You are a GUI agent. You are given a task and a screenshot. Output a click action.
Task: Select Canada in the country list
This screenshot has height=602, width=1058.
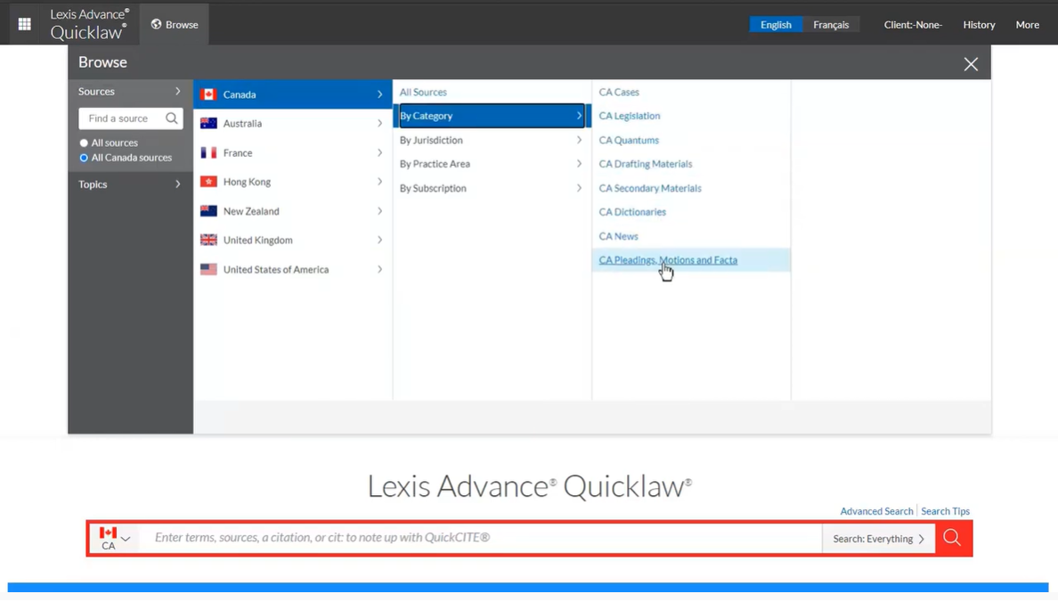(x=293, y=94)
